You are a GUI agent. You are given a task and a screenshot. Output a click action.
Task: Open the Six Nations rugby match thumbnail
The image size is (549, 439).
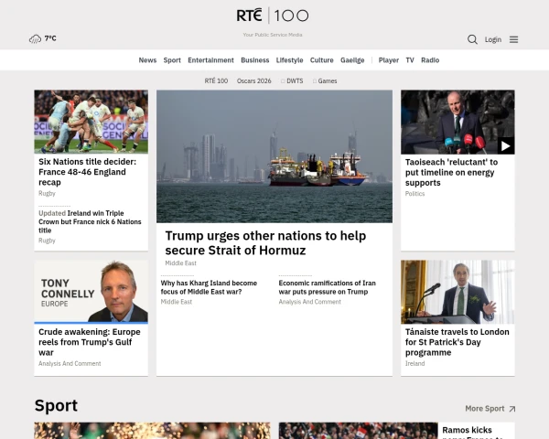[x=91, y=121]
